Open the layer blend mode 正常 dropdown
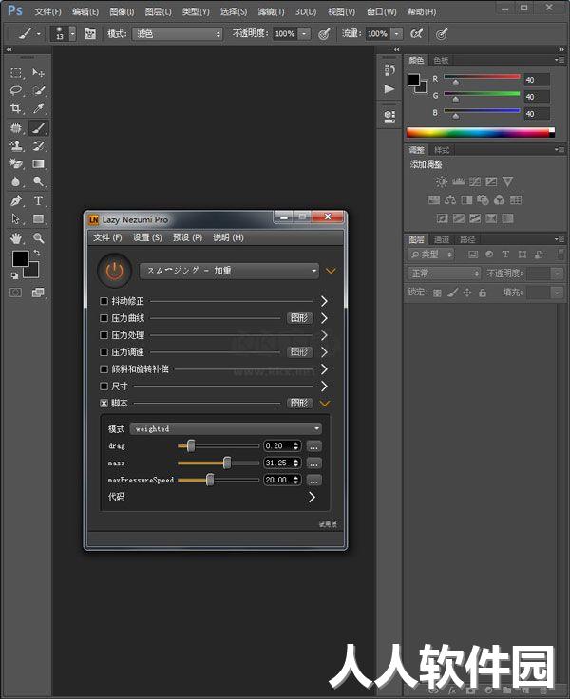 click(x=444, y=274)
